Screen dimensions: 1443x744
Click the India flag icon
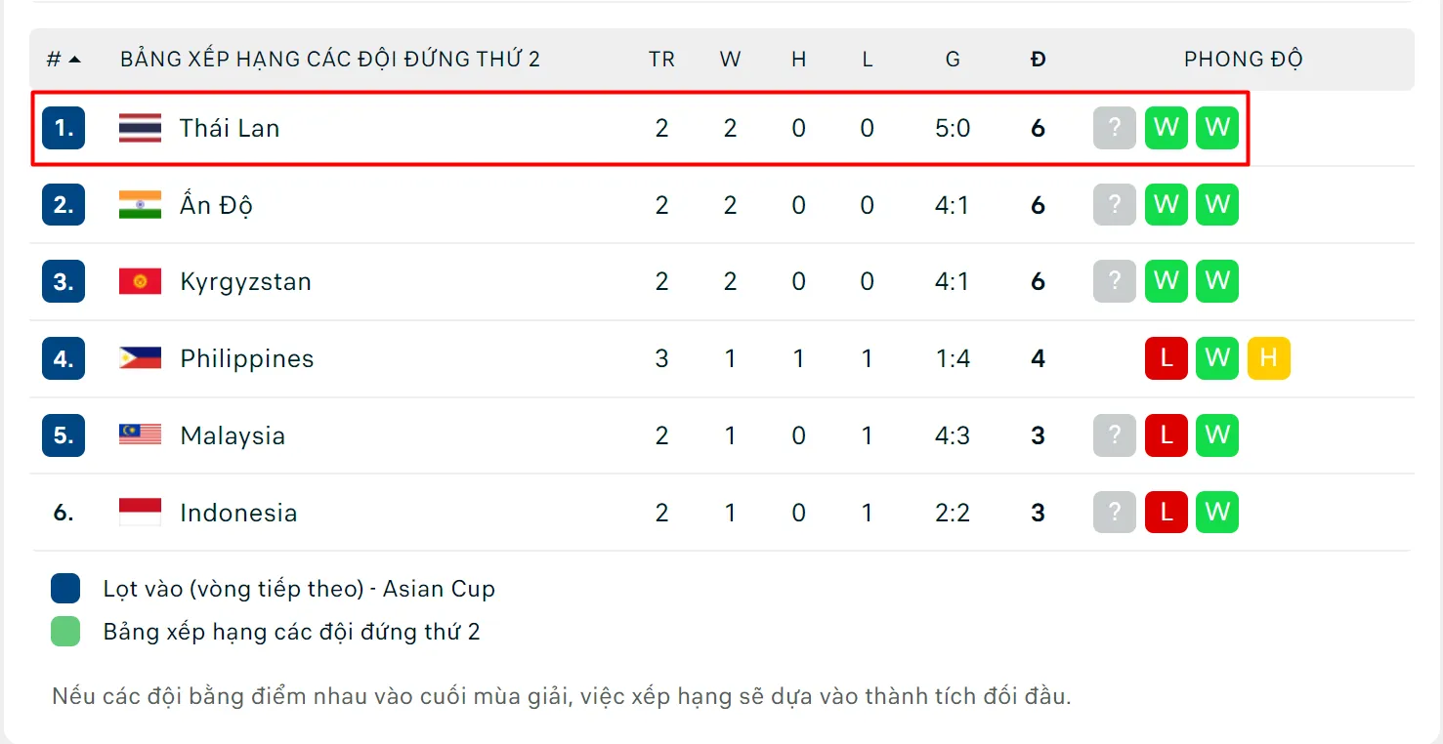tap(140, 205)
